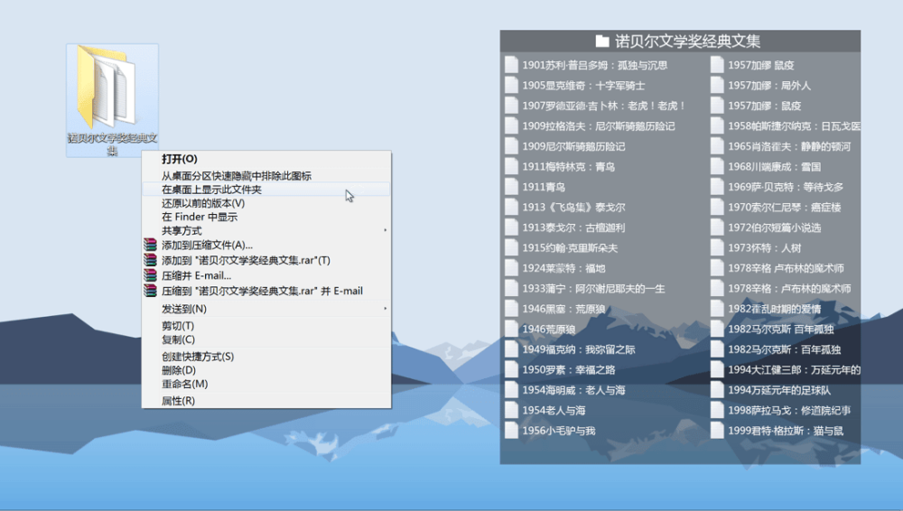Click the file icon for 1954老人与海
Image resolution: width=903 pixels, height=511 pixels.
tap(511, 410)
